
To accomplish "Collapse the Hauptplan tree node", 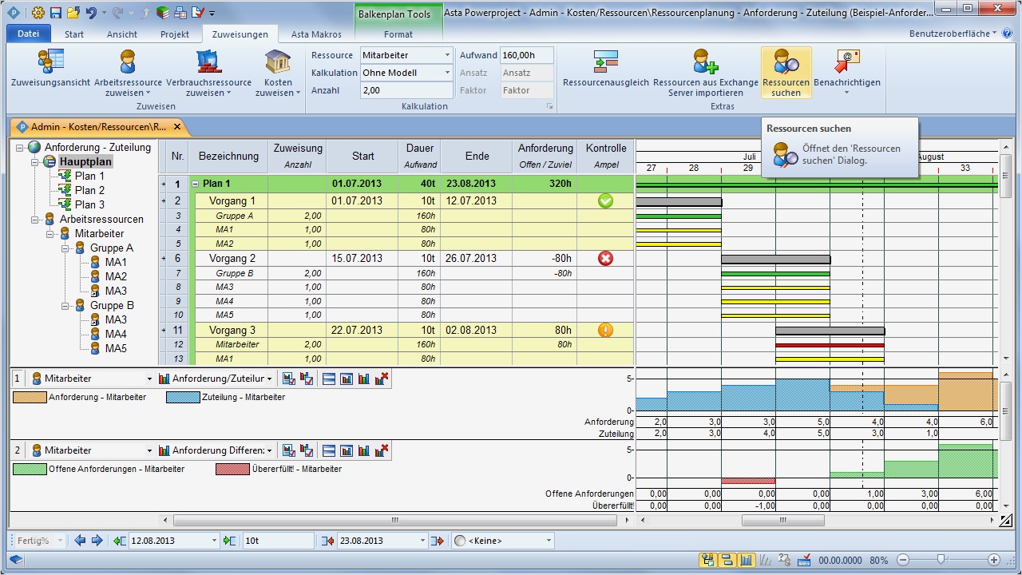I will 34,161.
